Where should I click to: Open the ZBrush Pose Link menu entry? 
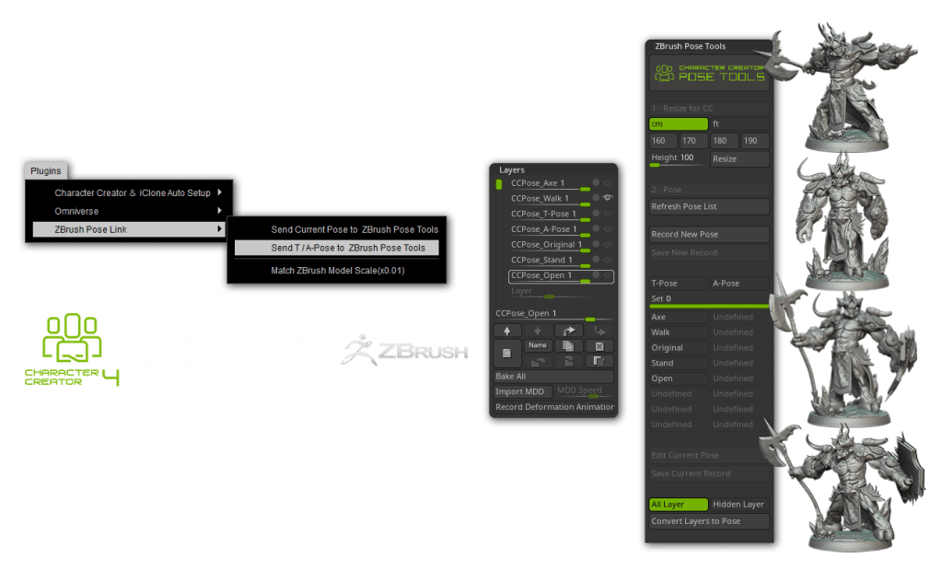coord(129,229)
